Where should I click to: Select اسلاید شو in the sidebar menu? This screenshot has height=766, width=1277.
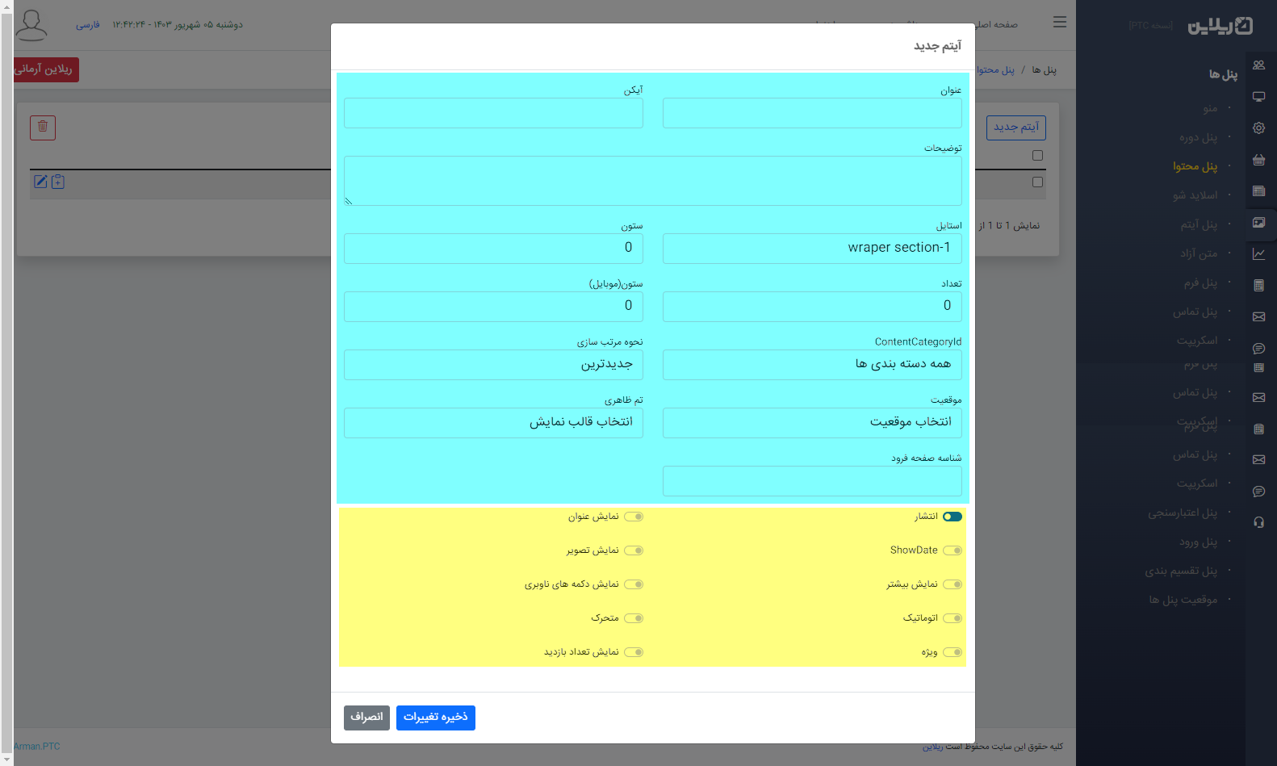coord(1195,195)
